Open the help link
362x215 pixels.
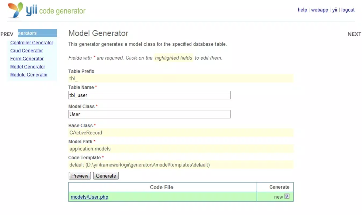click(x=302, y=10)
